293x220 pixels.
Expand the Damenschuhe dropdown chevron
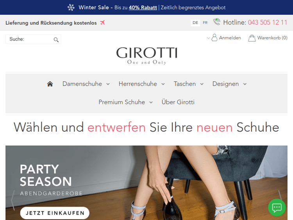(108, 84)
